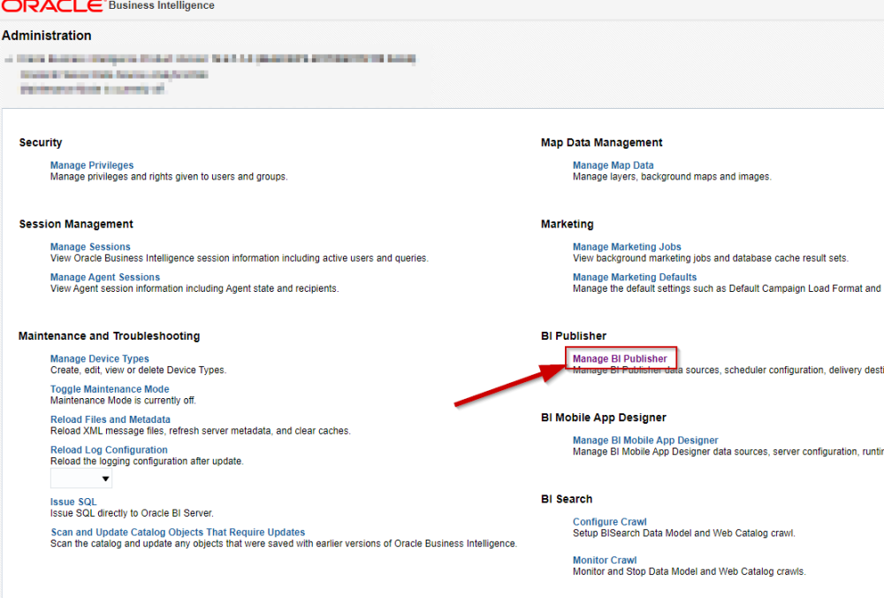Click Scan and Update Catalog Objects link
The height and width of the screenshot is (598, 884).
(178, 533)
